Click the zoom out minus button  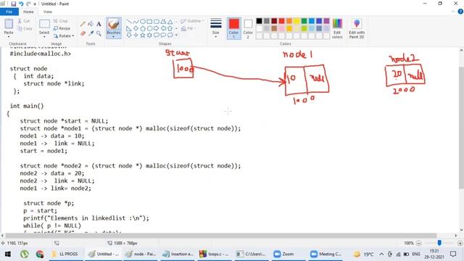419,243
